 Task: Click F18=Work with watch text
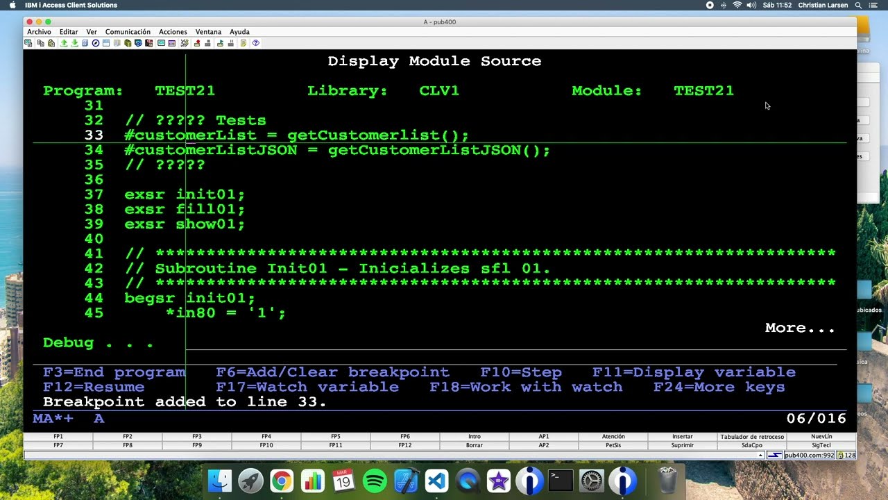[526, 387]
